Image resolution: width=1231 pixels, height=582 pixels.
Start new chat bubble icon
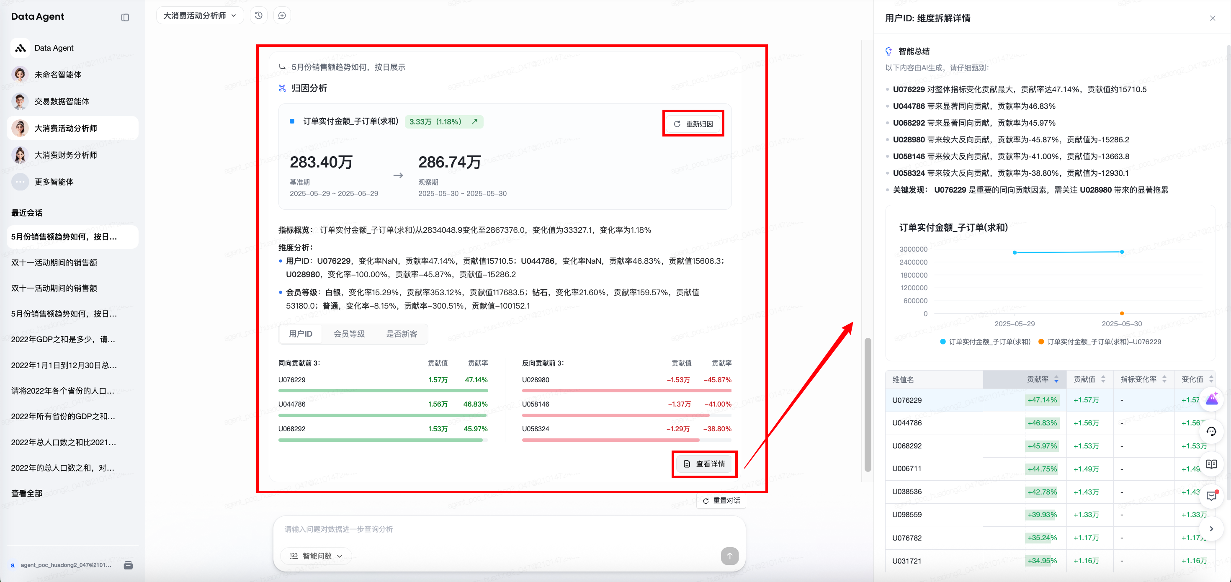click(282, 16)
